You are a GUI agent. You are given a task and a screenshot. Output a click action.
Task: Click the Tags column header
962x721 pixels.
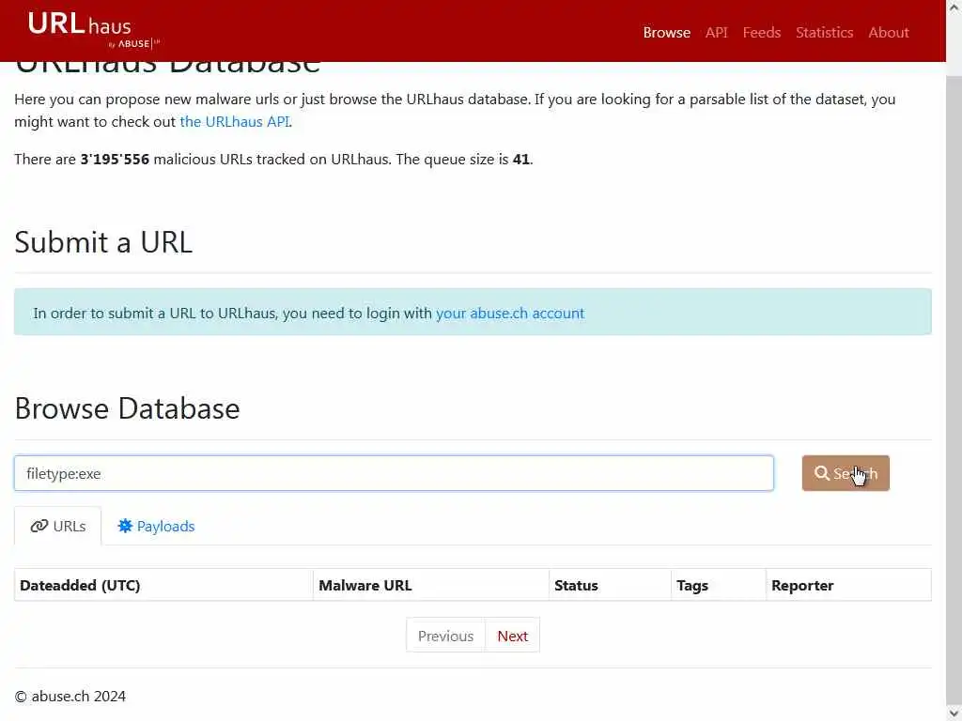tap(719, 585)
